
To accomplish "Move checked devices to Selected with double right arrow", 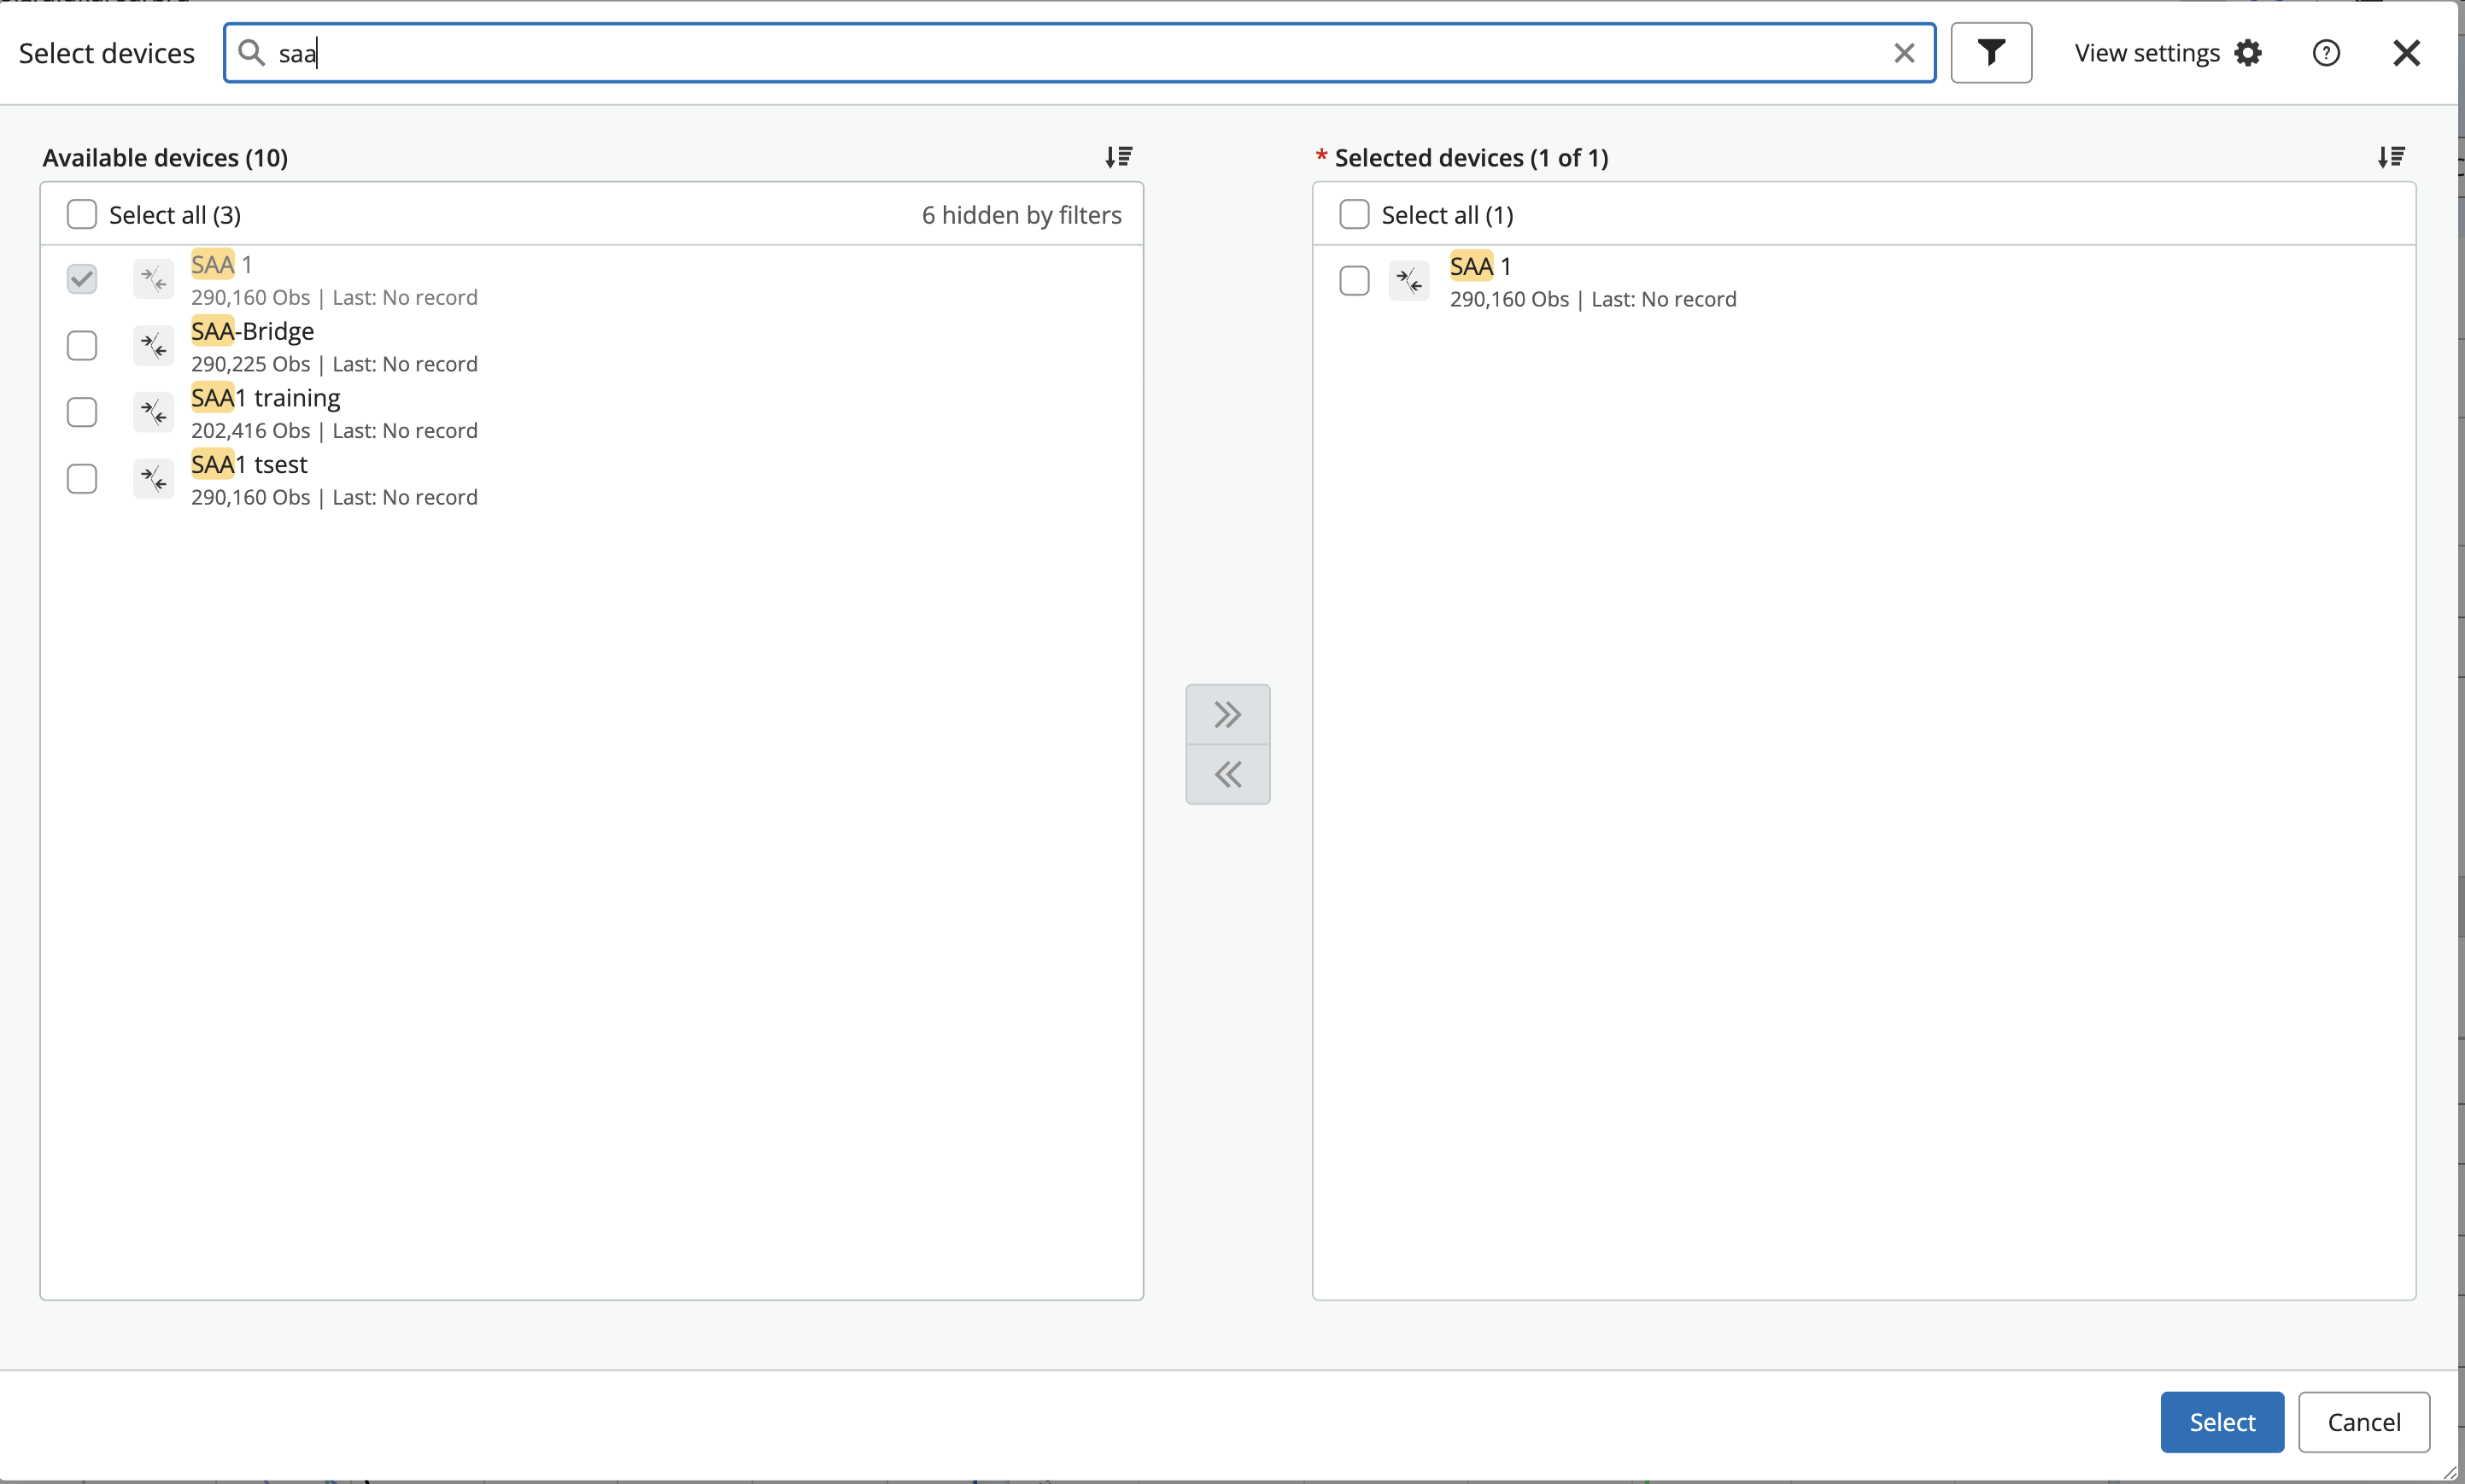I will [1227, 714].
